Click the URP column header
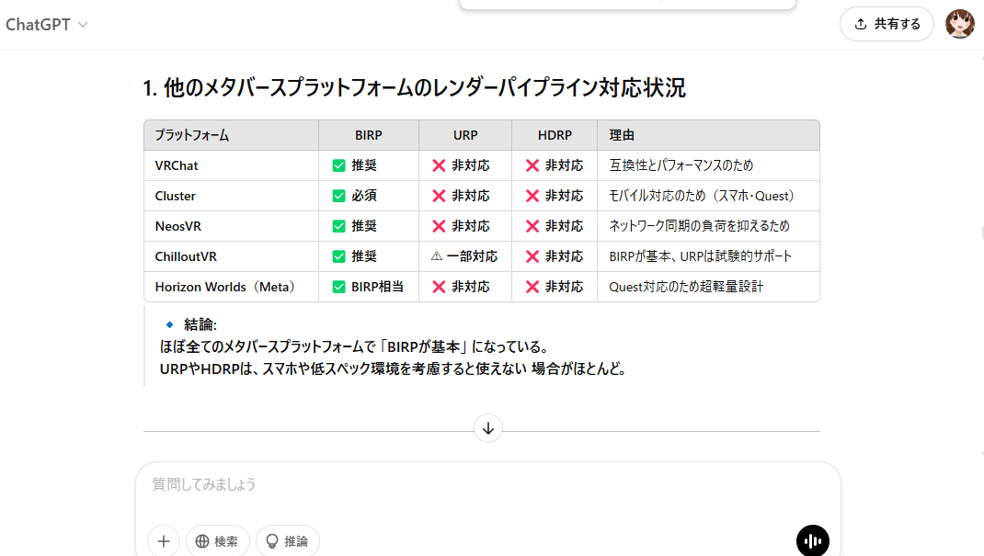984x556 pixels. [x=465, y=135]
